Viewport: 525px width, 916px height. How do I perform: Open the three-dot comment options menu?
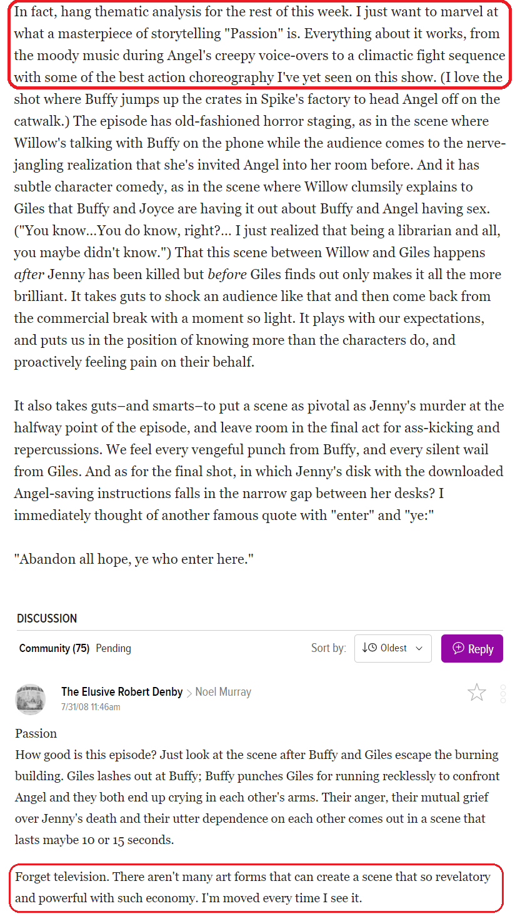tap(503, 693)
